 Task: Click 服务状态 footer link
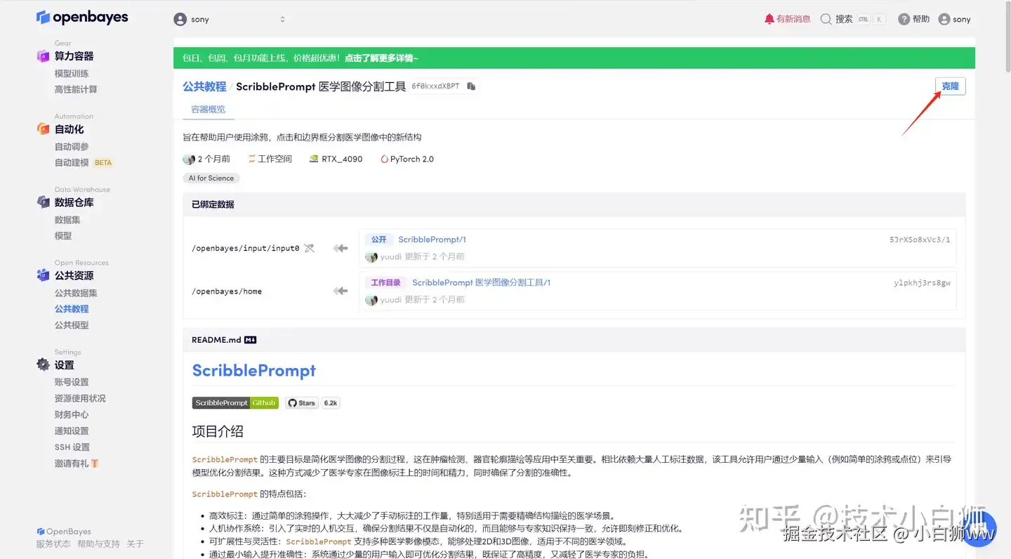click(x=53, y=544)
